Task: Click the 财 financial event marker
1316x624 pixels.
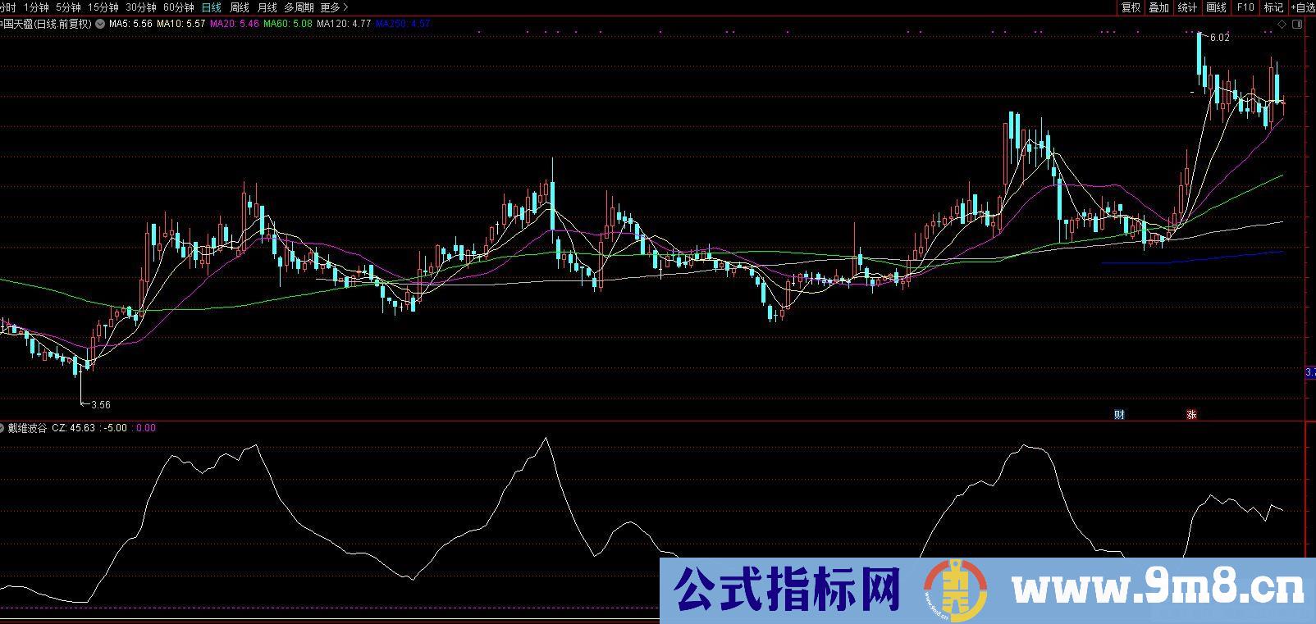Action: (1119, 414)
